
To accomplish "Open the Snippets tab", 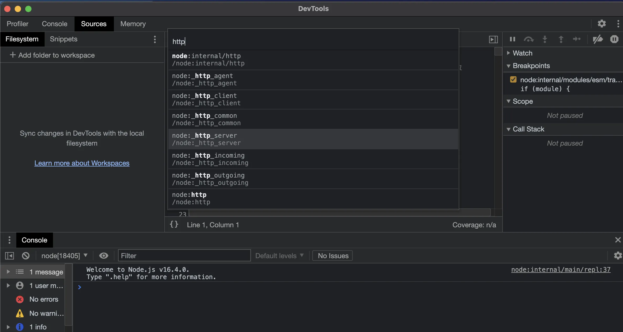I will [x=64, y=39].
